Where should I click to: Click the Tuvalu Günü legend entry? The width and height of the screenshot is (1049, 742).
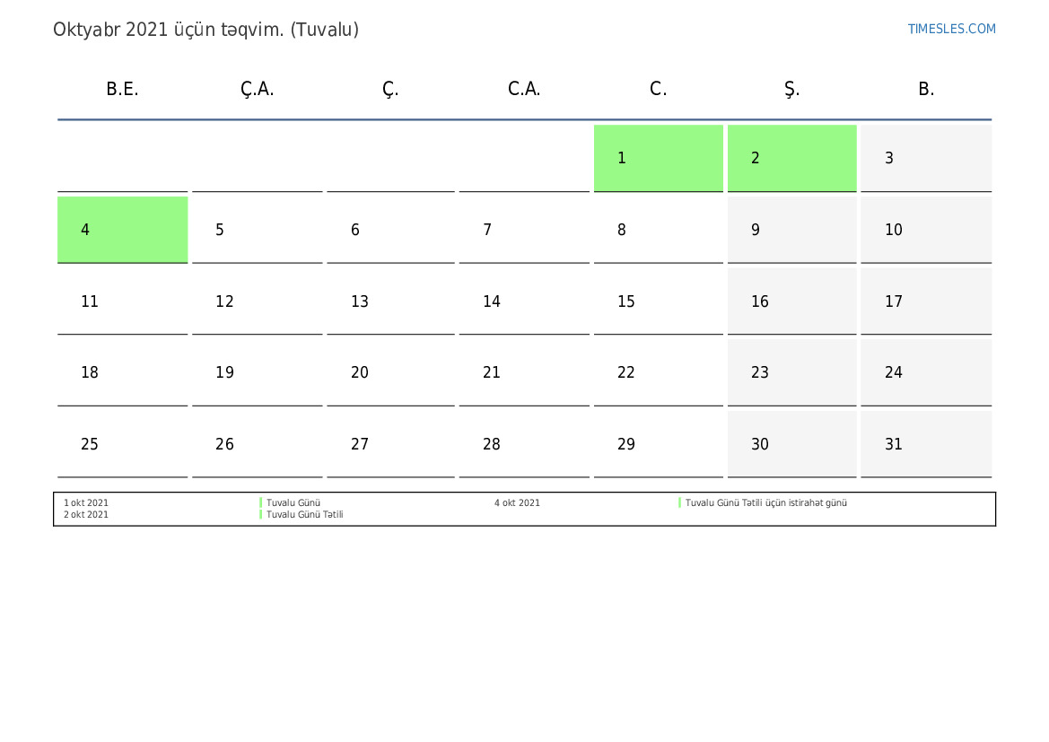[x=293, y=503]
